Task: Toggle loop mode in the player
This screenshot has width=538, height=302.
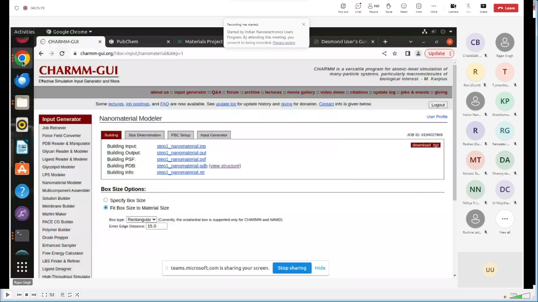Action: tap(70, 295)
